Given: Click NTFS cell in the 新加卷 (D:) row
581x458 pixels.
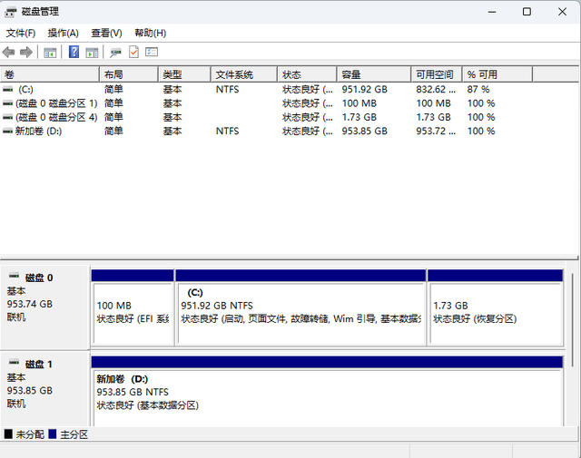Looking at the screenshot, I should point(228,132).
